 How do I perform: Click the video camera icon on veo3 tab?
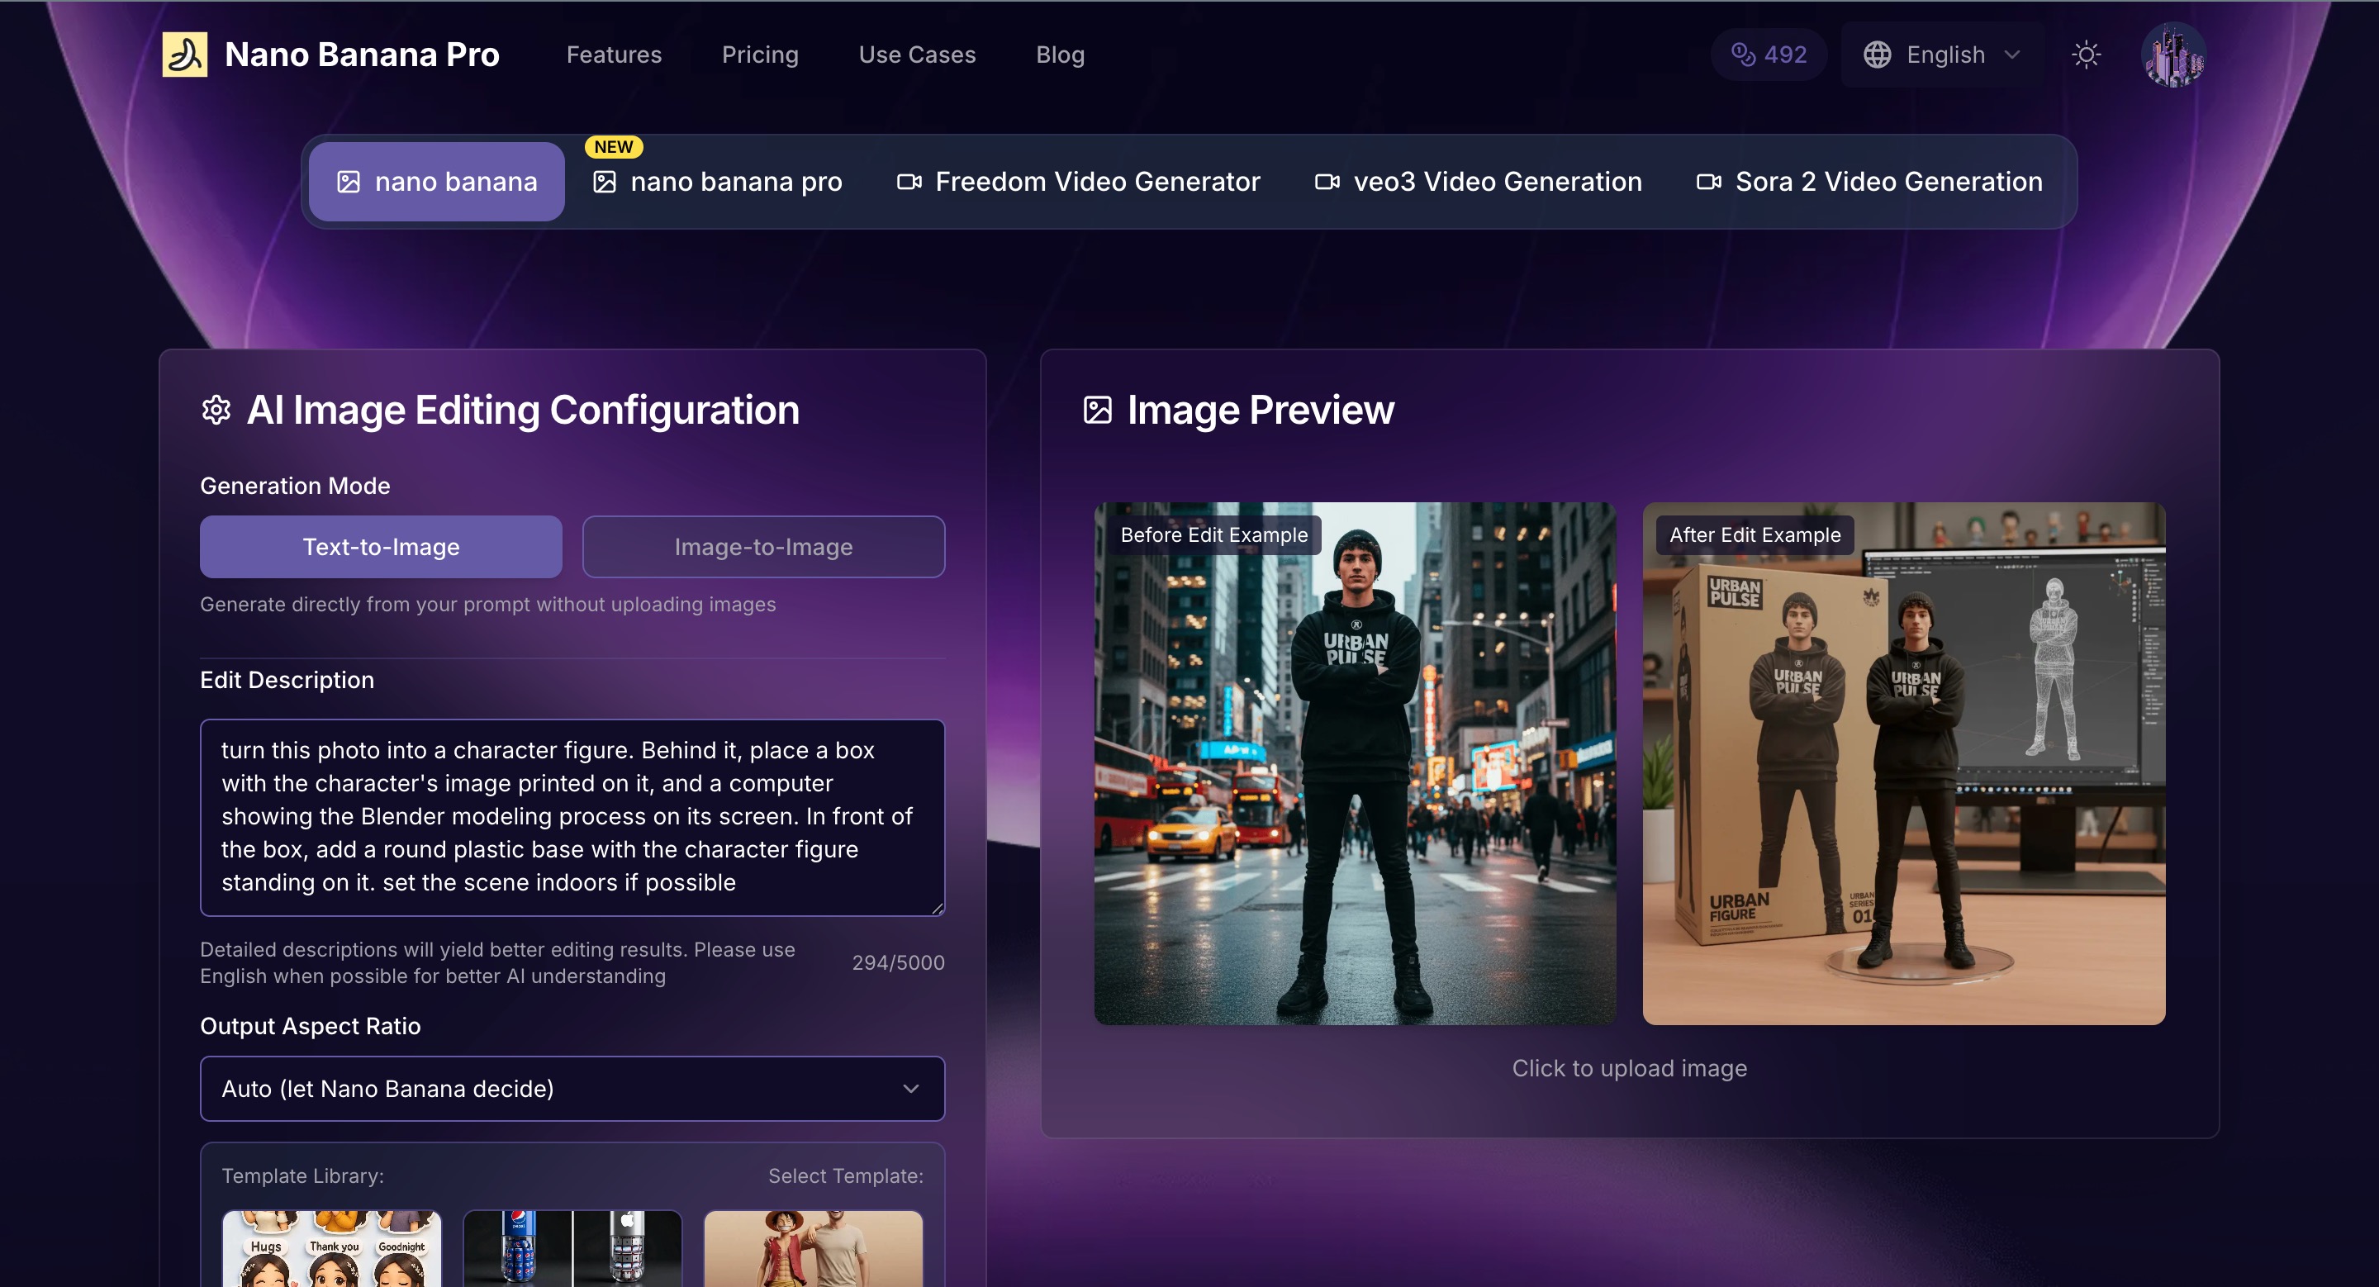1327,182
